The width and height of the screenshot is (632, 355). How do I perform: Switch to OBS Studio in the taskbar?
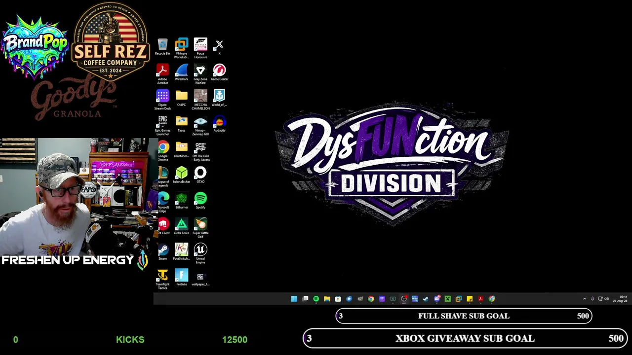click(x=404, y=299)
